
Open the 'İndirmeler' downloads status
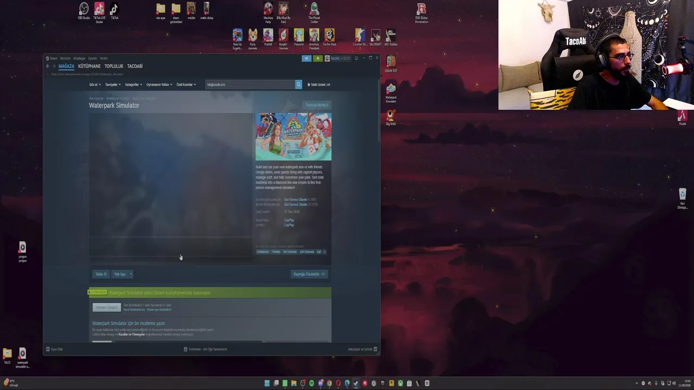205,349
